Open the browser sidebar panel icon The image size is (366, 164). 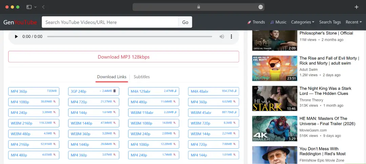pyautogui.click(x=29, y=7)
